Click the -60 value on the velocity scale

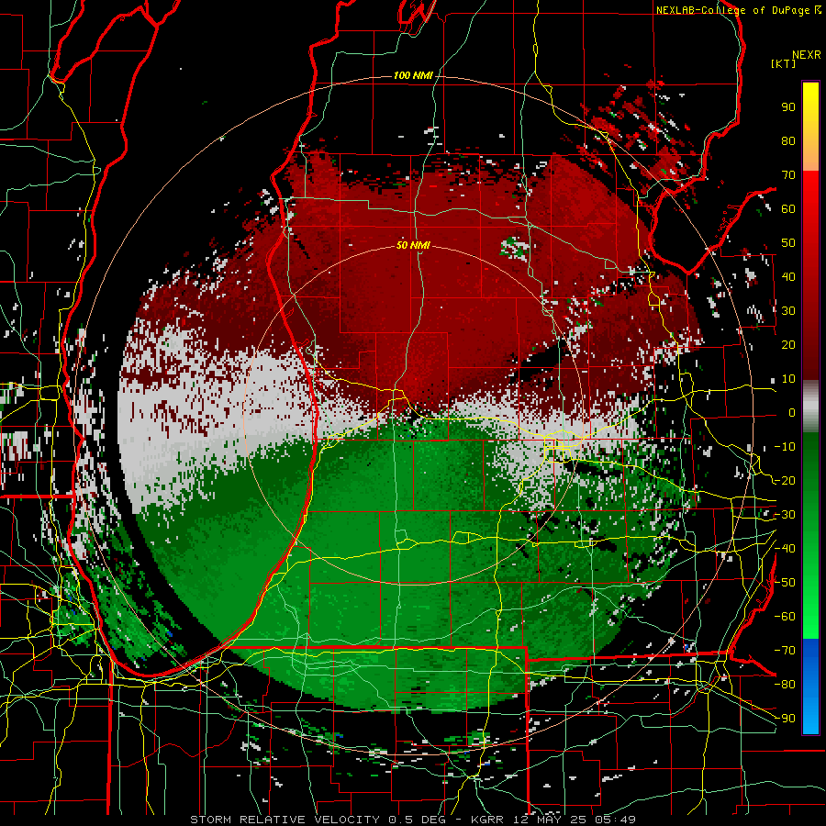click(x=785, y=617)
